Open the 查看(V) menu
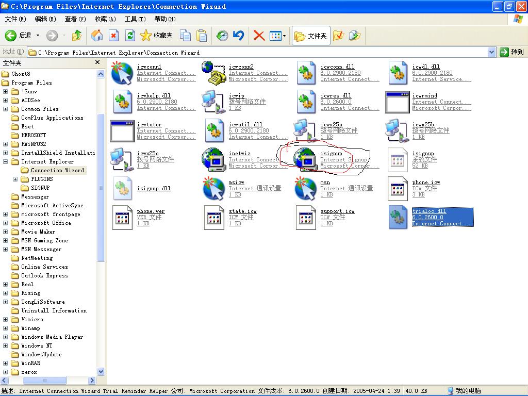Screen dimensions: 528x396 click(x=75, y=19)
